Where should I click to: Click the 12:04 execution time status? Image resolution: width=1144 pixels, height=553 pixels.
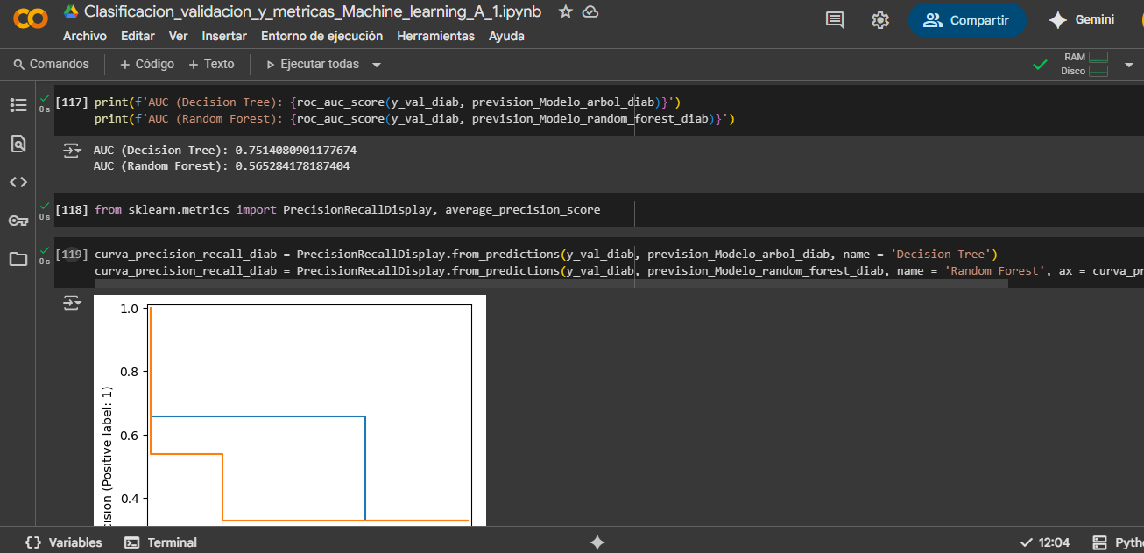tap(1045, 542)
